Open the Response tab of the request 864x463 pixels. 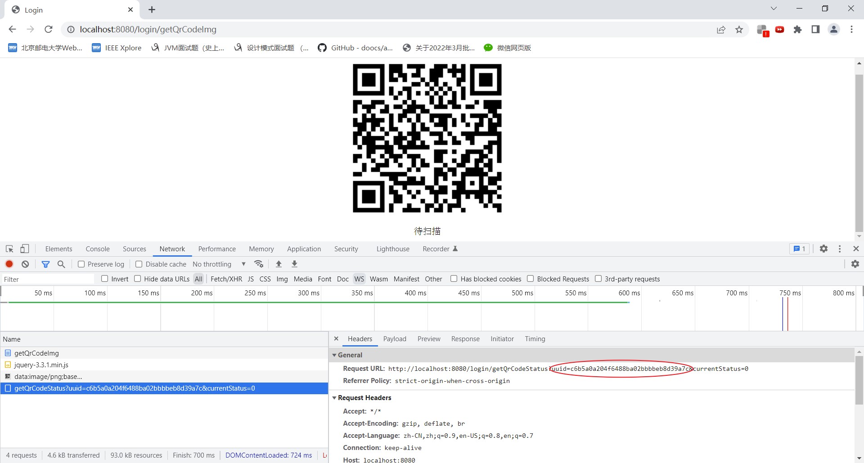[x=465, y=339]
